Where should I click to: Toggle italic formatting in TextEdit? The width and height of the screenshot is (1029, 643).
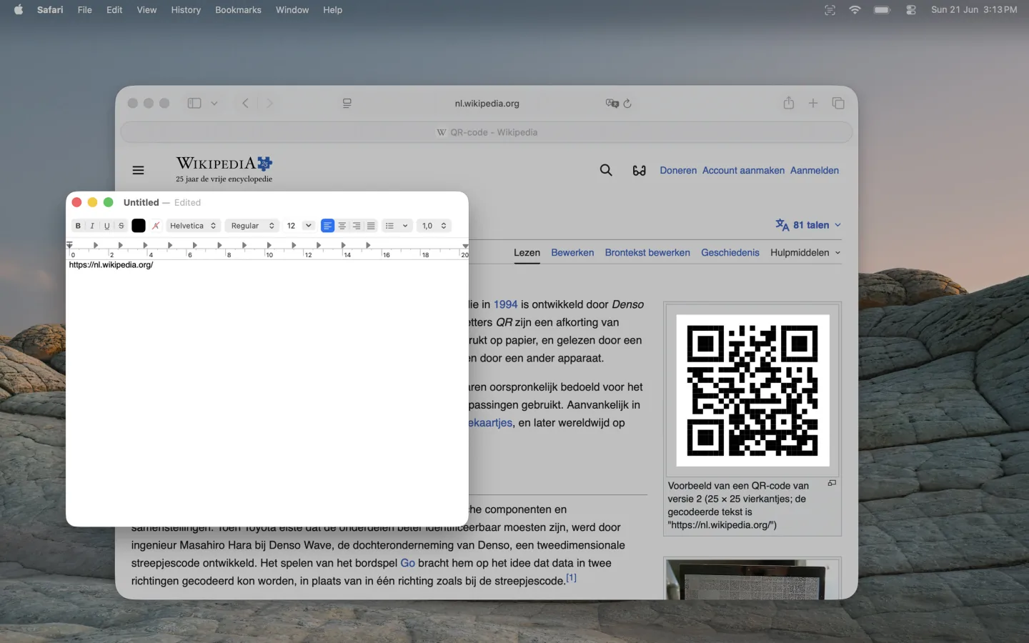pyautogui.click(x=92, y=226)
